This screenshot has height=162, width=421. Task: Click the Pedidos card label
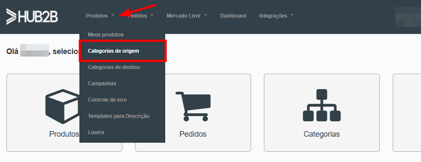pyautogui.click(x=193, y=134)
